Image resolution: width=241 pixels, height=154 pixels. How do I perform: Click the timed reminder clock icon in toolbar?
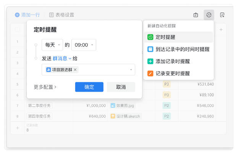pyautogui.click(x=209, y=15)
